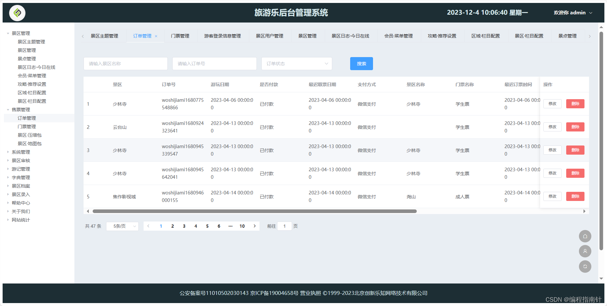The height and width of the screenshot is (306, 607).
Task: Go to page 6 in pagination
Action: tap(219, 226)
